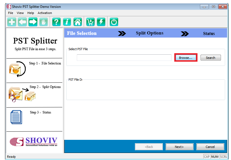This screenshot has height=160, width=231.
Task: Click the Shoviv logo in sidebar
Action: pos(34,142)
